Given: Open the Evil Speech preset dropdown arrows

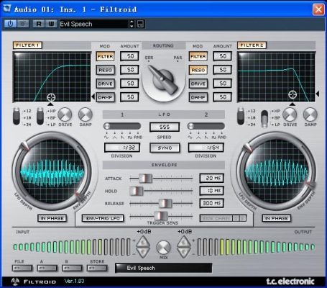Looking at the screenshot, I should tap(132, 24).
